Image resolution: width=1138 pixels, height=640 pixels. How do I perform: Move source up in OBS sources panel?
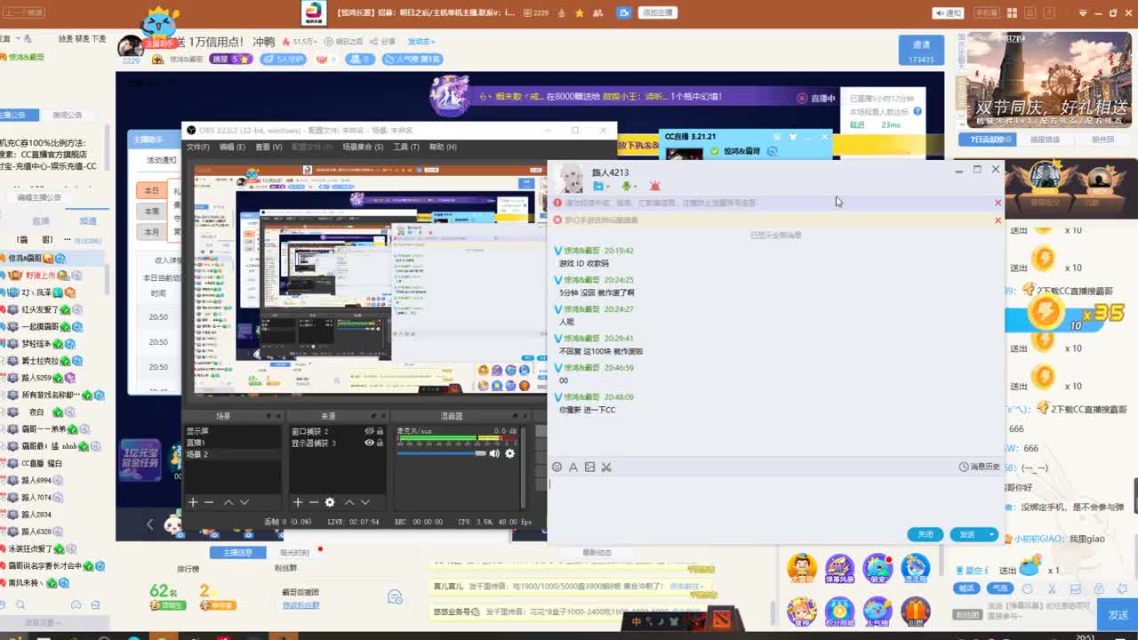(x=349, y=502)
